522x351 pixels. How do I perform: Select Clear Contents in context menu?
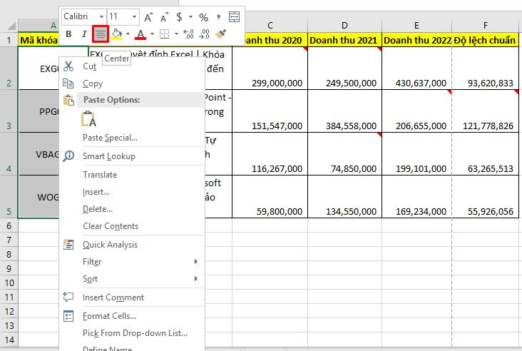click(x=111, y=226)
